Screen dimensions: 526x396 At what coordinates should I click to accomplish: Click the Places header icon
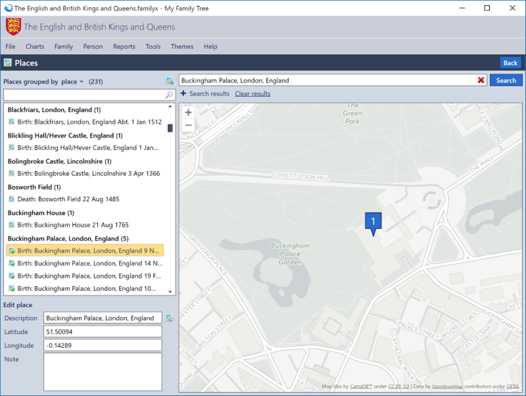click(8, 63)
